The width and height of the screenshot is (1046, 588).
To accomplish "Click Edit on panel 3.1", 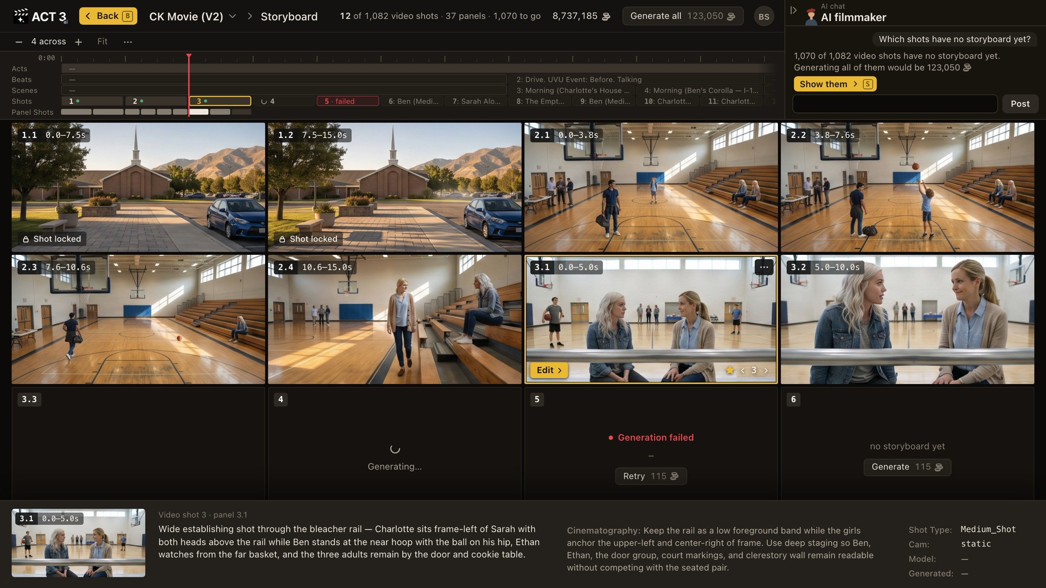I will click(549, 370).
